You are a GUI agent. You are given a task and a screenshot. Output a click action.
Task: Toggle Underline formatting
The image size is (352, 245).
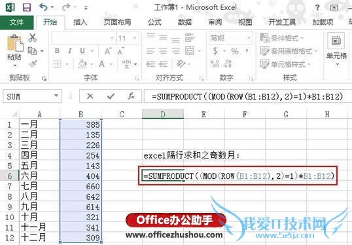[x=82, y=51]
